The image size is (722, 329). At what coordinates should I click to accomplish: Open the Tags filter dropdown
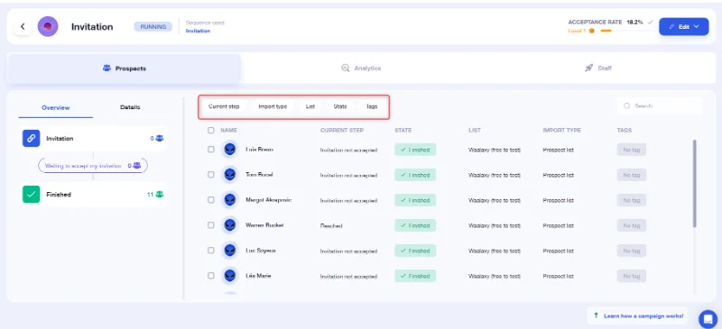tap(372, 106)
